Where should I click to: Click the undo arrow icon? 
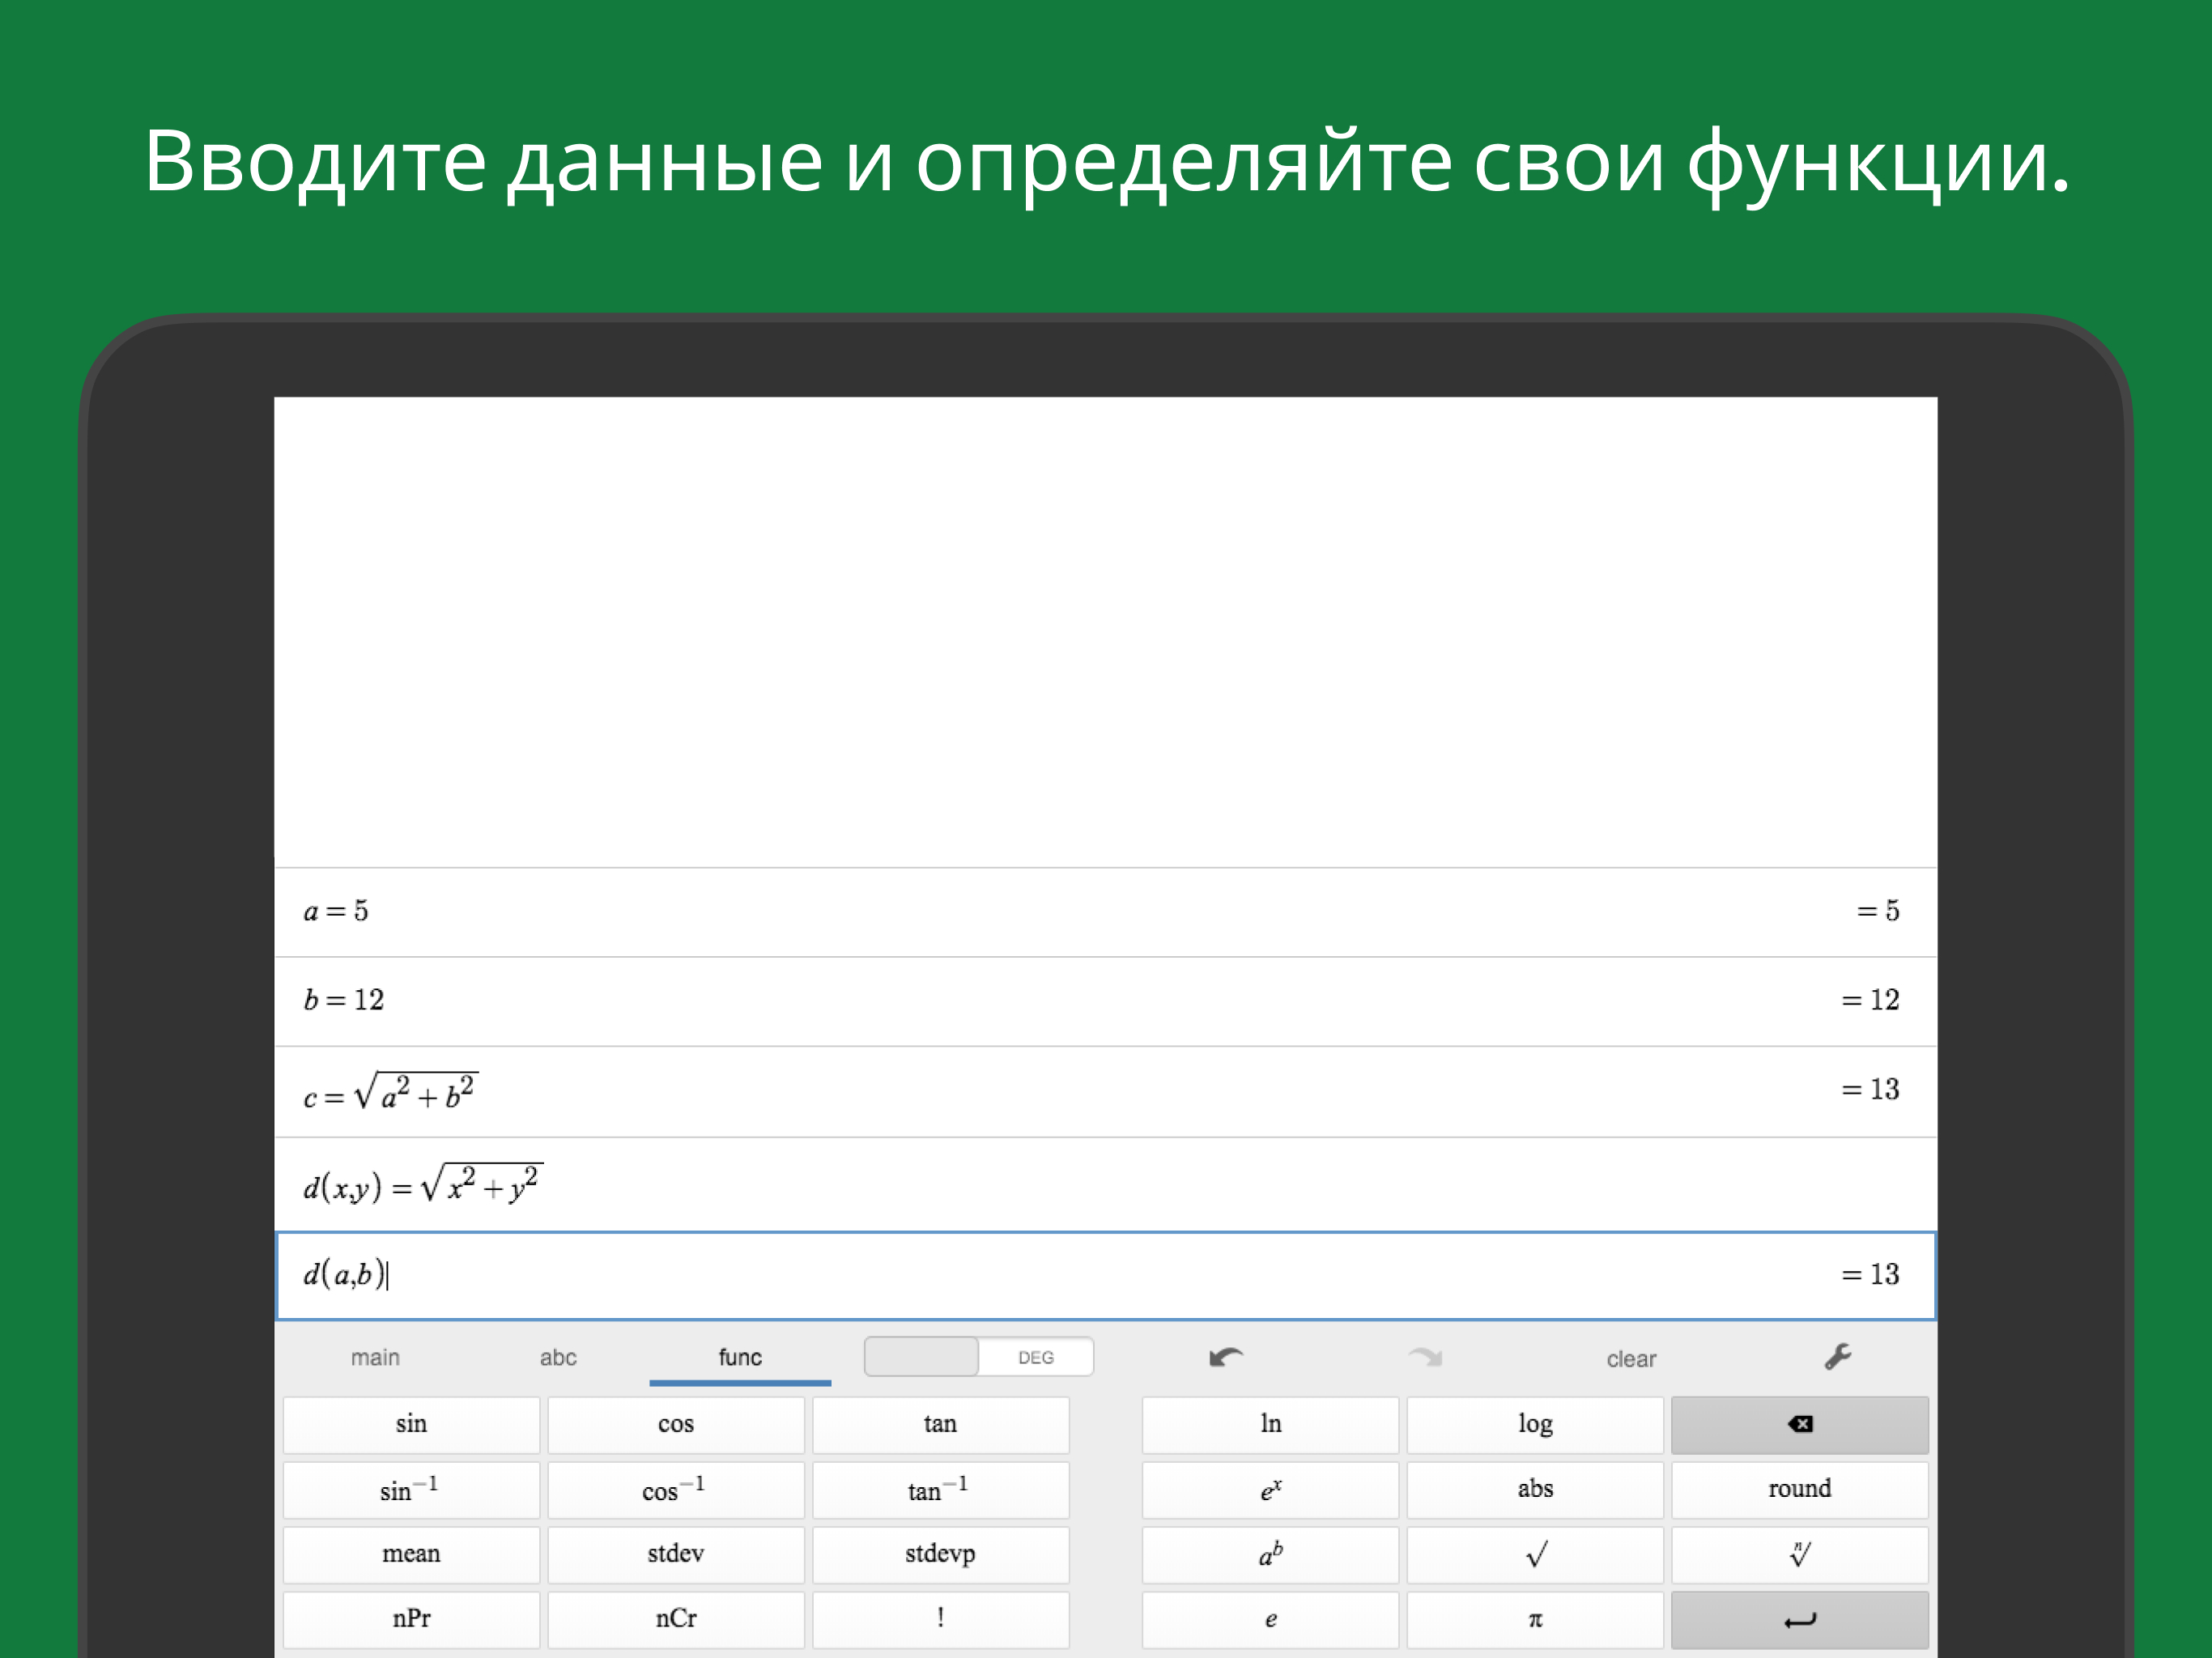pos(1225,1357)
